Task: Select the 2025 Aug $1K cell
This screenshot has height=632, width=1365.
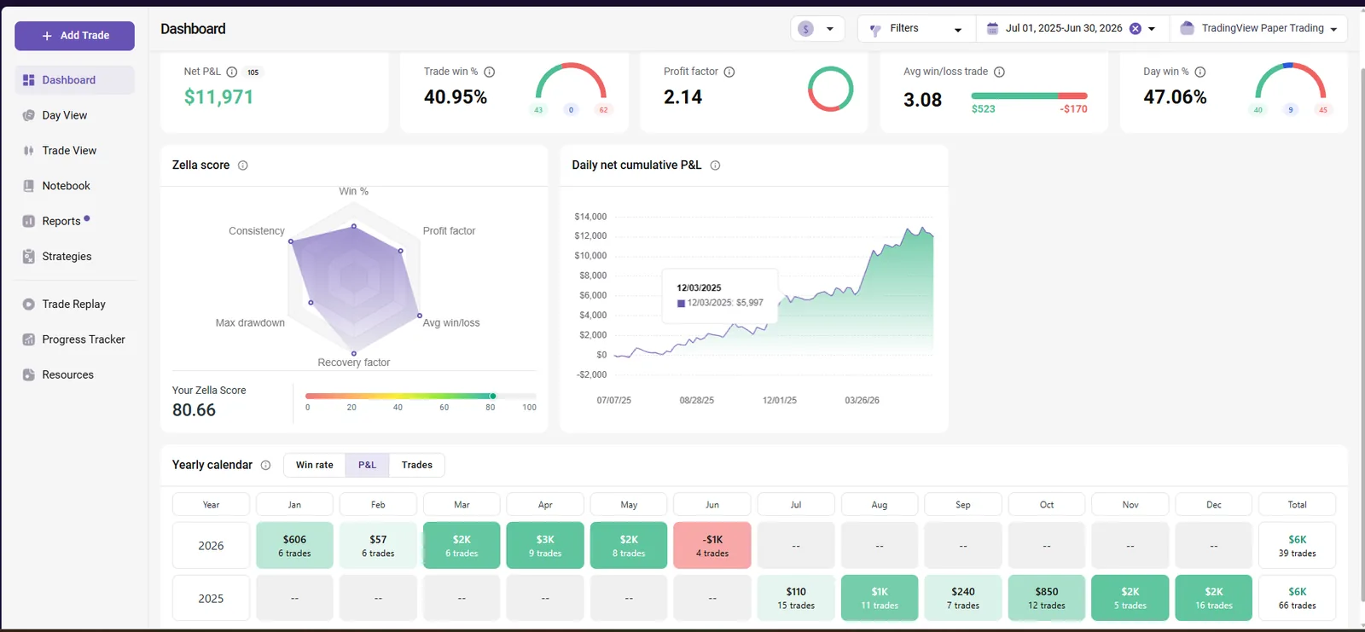Action: [x=880, y=598]
